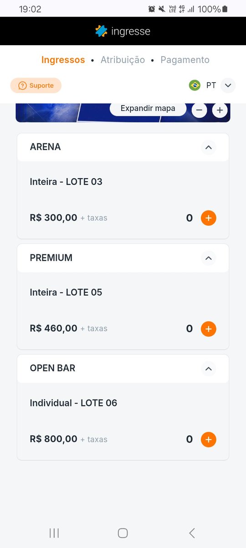This screenshot has width=246, height=548.
Task: Tap the ingresse logo in header
Action: (123, 31)
